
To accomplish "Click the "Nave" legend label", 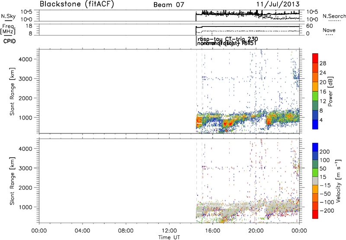I will (x=329, y=30).
